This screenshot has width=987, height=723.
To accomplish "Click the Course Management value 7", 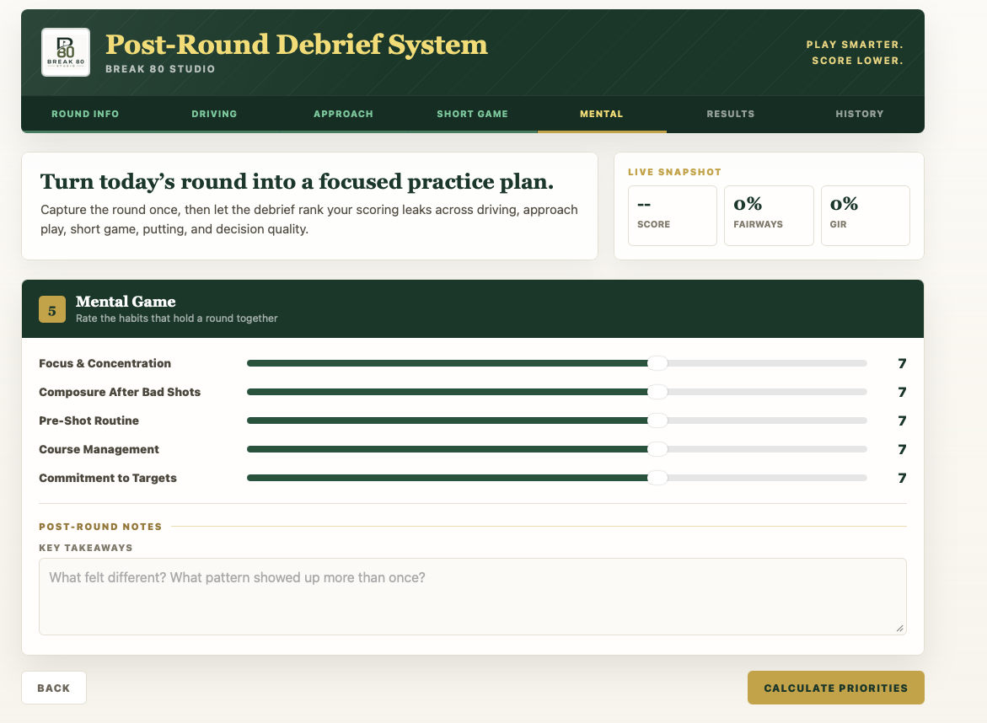I will [x=902, y=449].
